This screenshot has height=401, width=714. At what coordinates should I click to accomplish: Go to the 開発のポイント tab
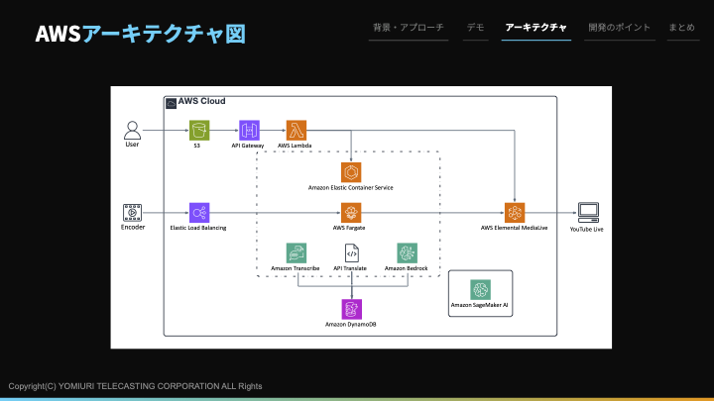(x=619, y=28)
